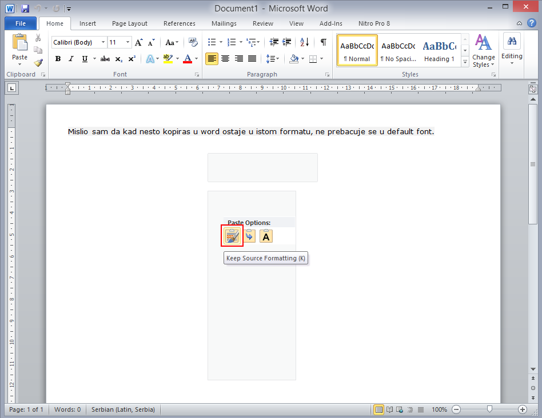The width and height of the screenshot is (542, 418).
Task: Open Line Spacing dropdown
Action: click(x=272, y=59)
